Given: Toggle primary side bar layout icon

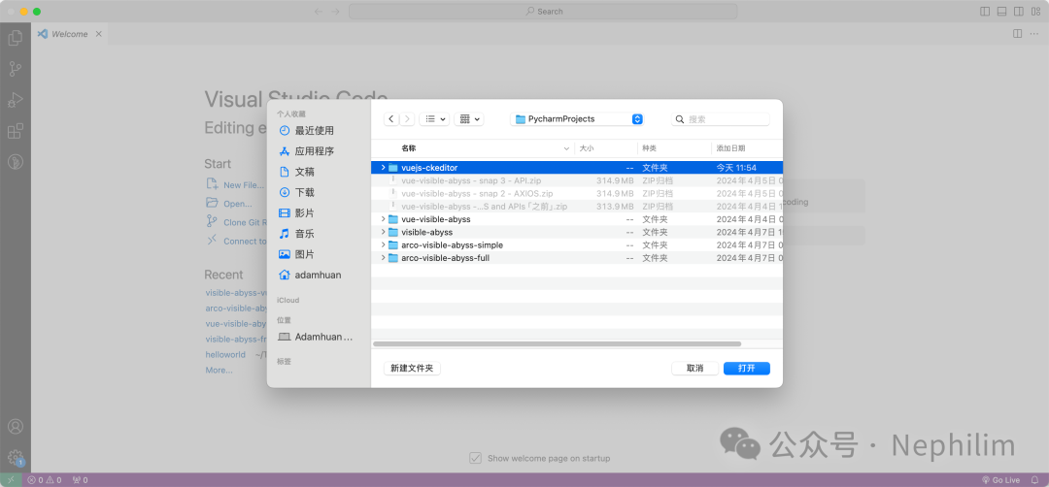Looking at the screenshot, I should click(986, 12).
